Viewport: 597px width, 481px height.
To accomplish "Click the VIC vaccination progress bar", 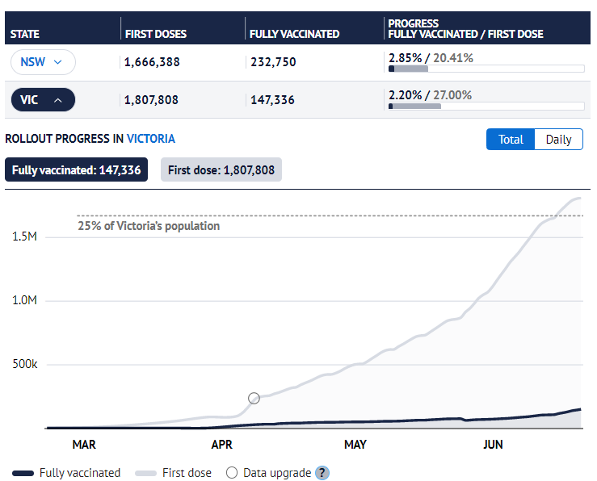I will 486,106.
